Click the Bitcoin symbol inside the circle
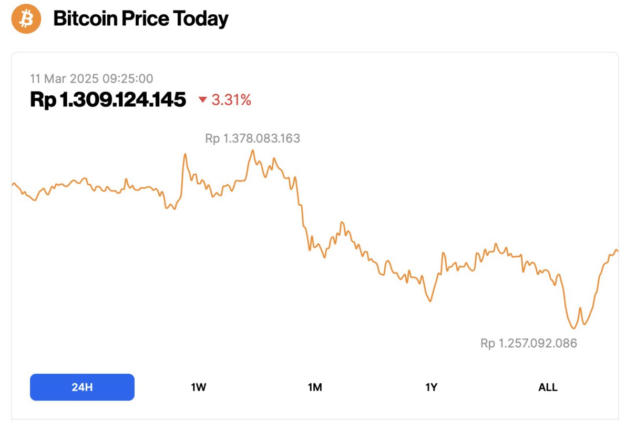 25,18
